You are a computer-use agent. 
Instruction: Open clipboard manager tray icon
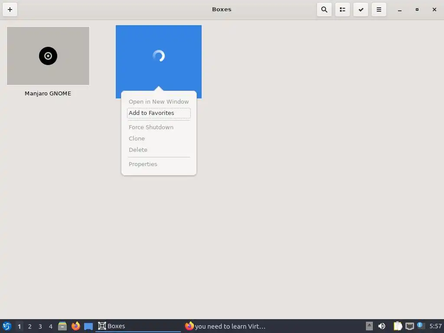click(x=398, y=326)
